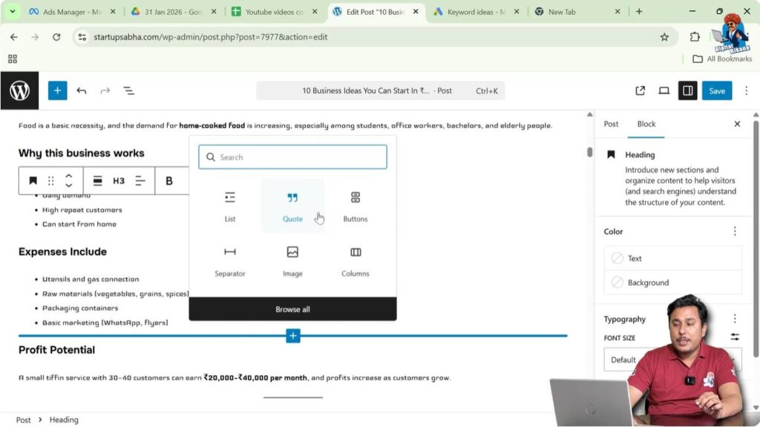Toggle the block inserter plus button
The width and height of the screenshot is (760, 427).
(57, 91)
